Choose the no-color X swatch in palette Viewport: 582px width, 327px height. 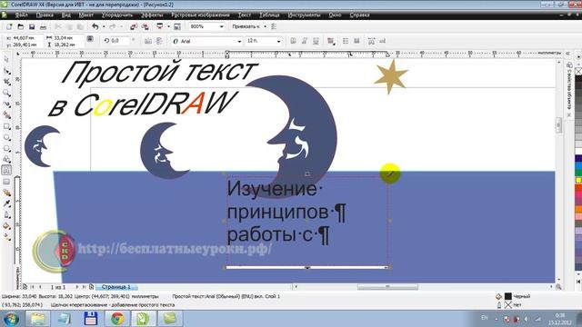(578, 71)
